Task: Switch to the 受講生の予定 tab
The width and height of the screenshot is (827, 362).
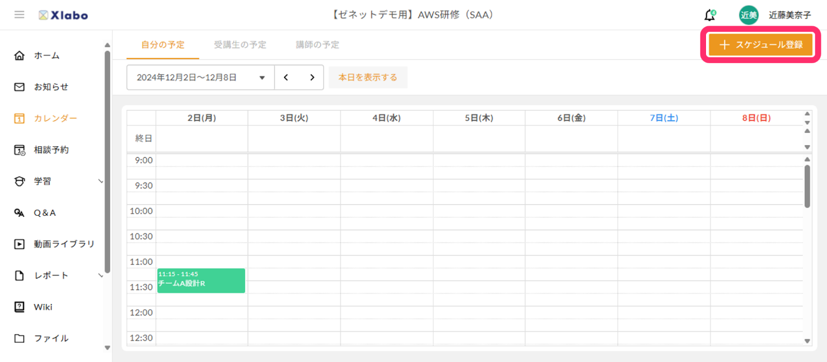Action: tap(240, 45)
